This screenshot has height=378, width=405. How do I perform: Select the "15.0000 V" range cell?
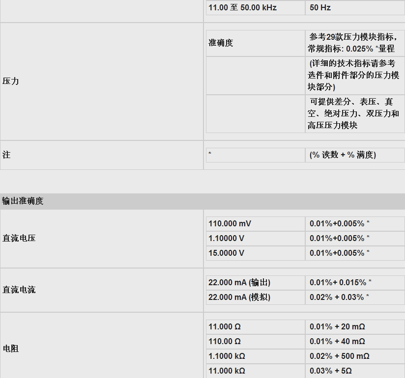pyautogui.click(x=226, y=253)
